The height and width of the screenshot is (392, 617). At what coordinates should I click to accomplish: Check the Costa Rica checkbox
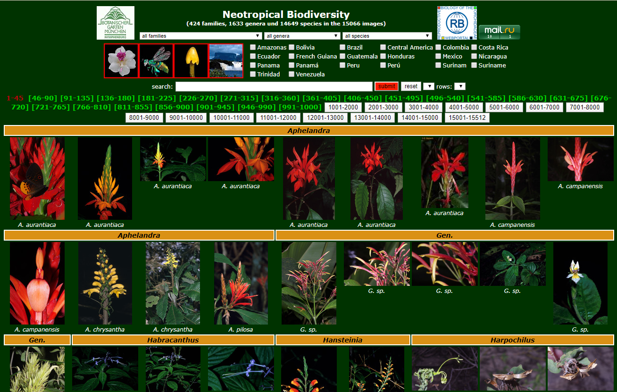(475, 47)
